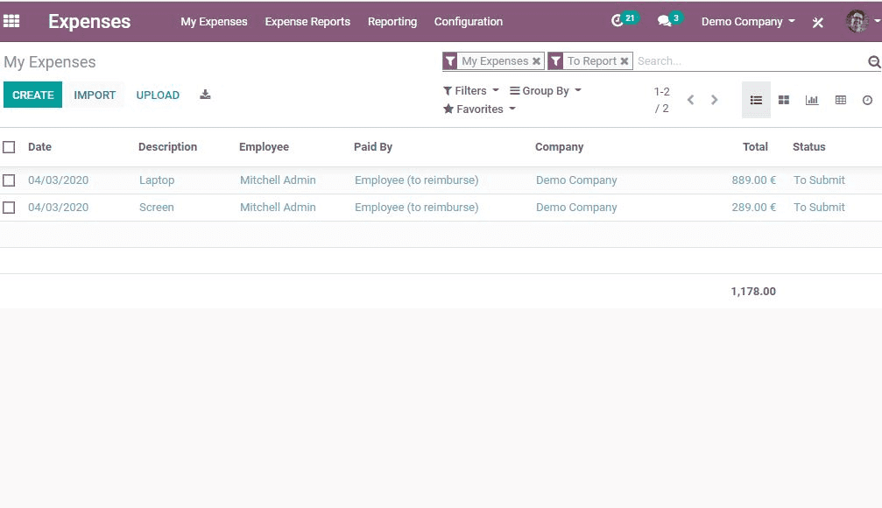Go to next page of records
The image size is (882, 508).
(x=715, y=100)
